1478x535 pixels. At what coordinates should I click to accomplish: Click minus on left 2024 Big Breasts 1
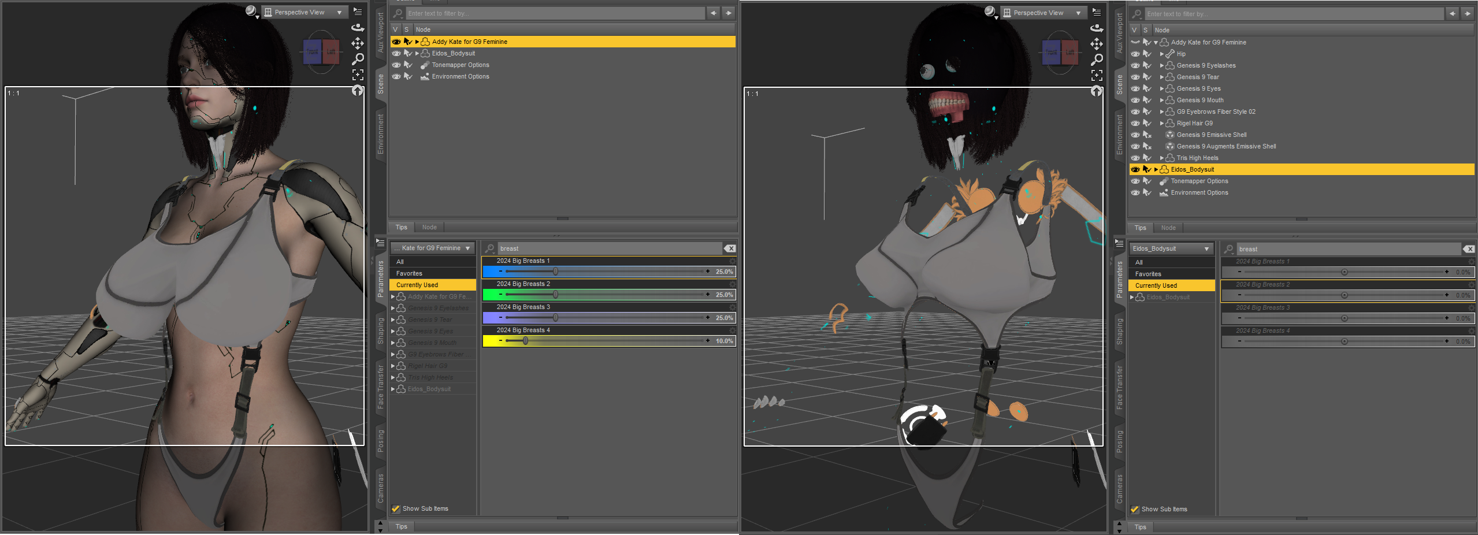500,272
